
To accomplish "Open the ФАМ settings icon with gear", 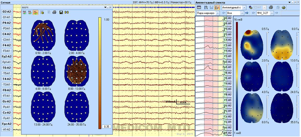I will [x=42, y=12].
